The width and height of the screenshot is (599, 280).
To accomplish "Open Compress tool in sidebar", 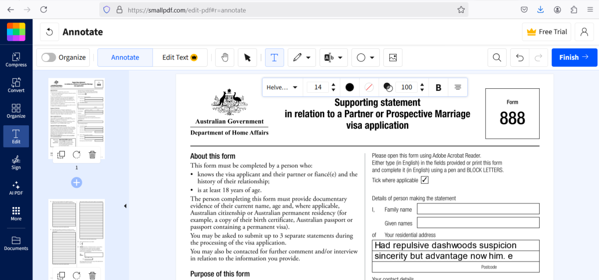I will [x=16, y=59].
